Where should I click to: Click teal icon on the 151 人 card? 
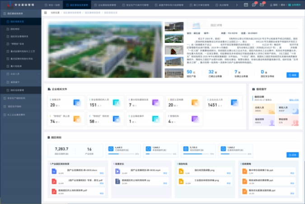[x=116, y=102]
